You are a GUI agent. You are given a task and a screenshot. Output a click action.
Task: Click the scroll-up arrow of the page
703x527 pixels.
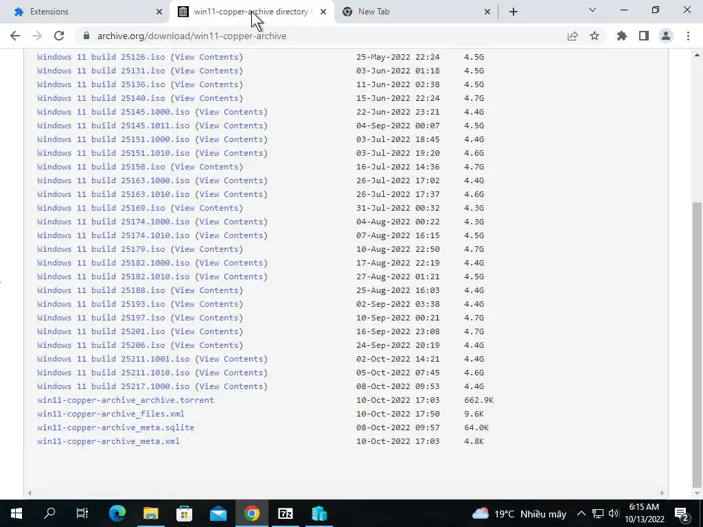pyautogui.click(x=697, y=55)
